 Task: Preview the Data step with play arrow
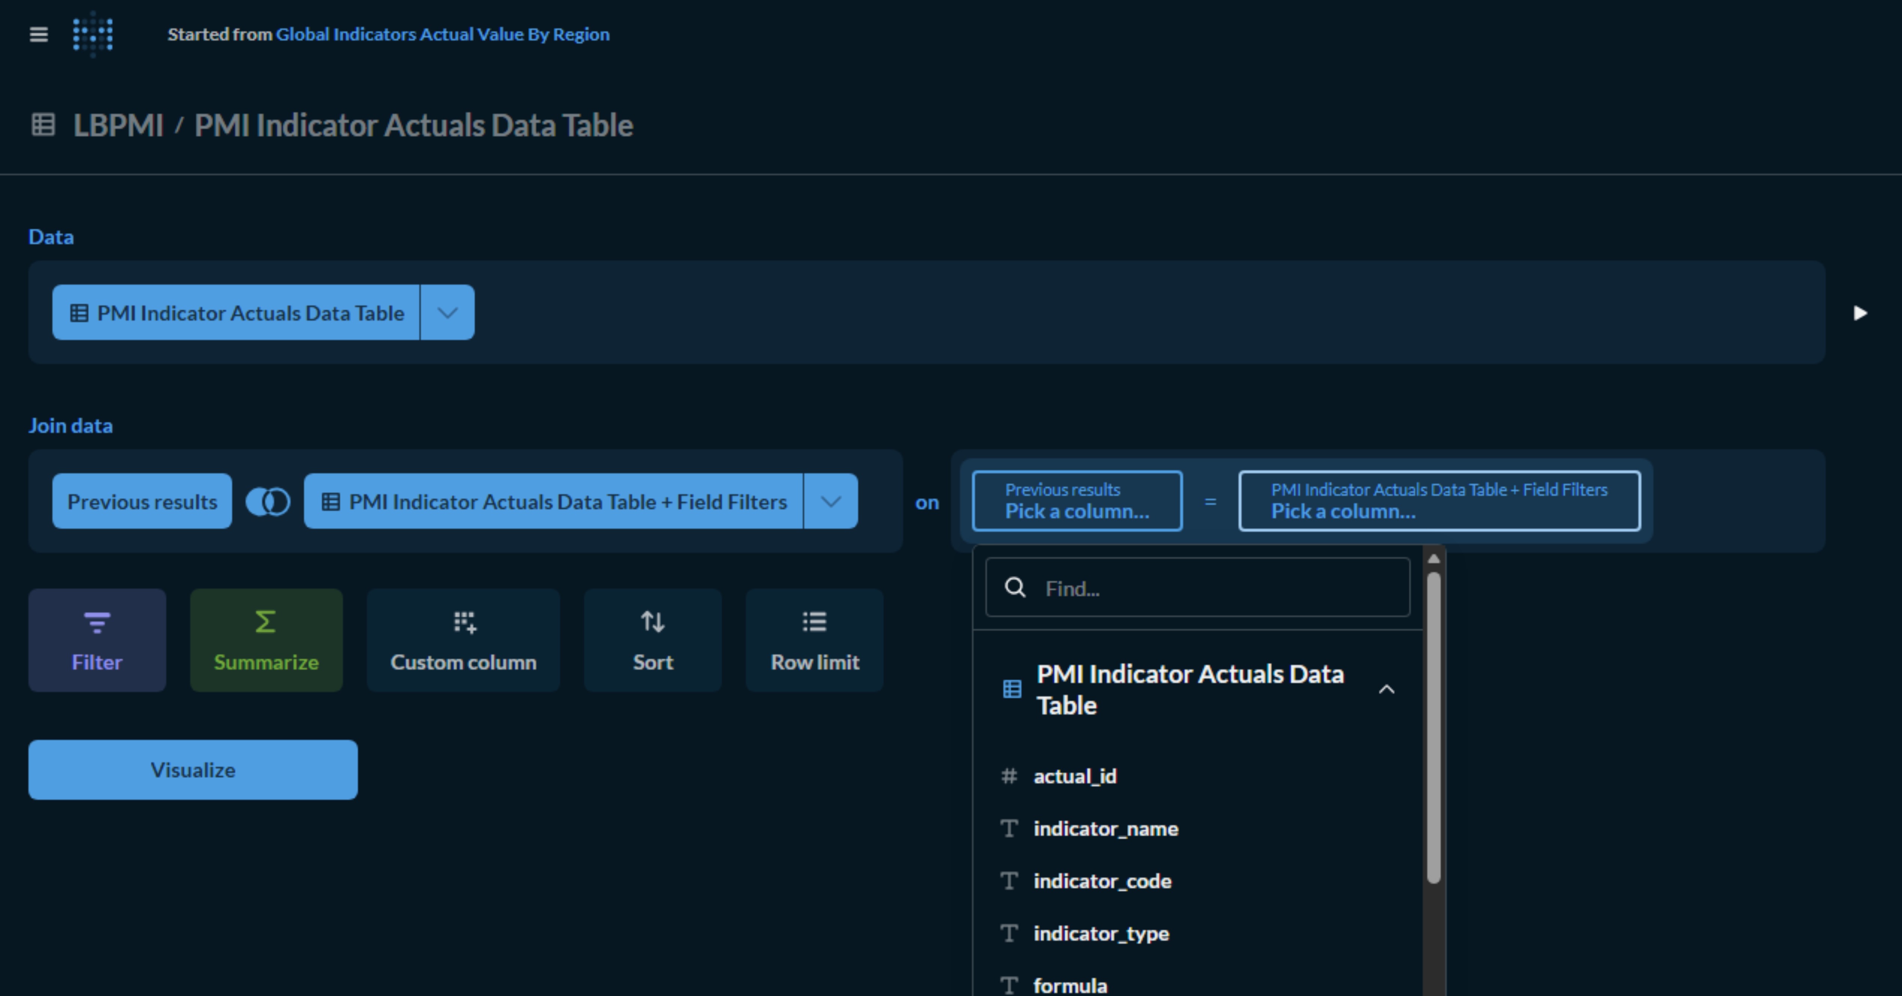[1860, 313]
